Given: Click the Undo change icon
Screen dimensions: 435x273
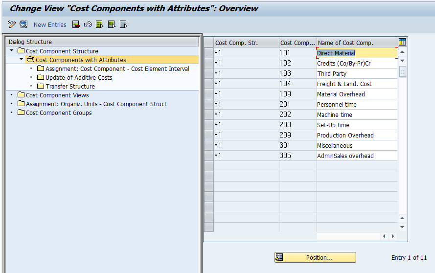Looking at the screenshot, I should 88,24.
